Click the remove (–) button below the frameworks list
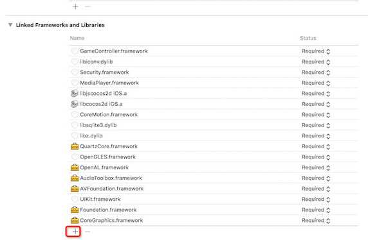The height and width of the screenshot is (240, 368). pyautogui.click(x=87, y=232)
